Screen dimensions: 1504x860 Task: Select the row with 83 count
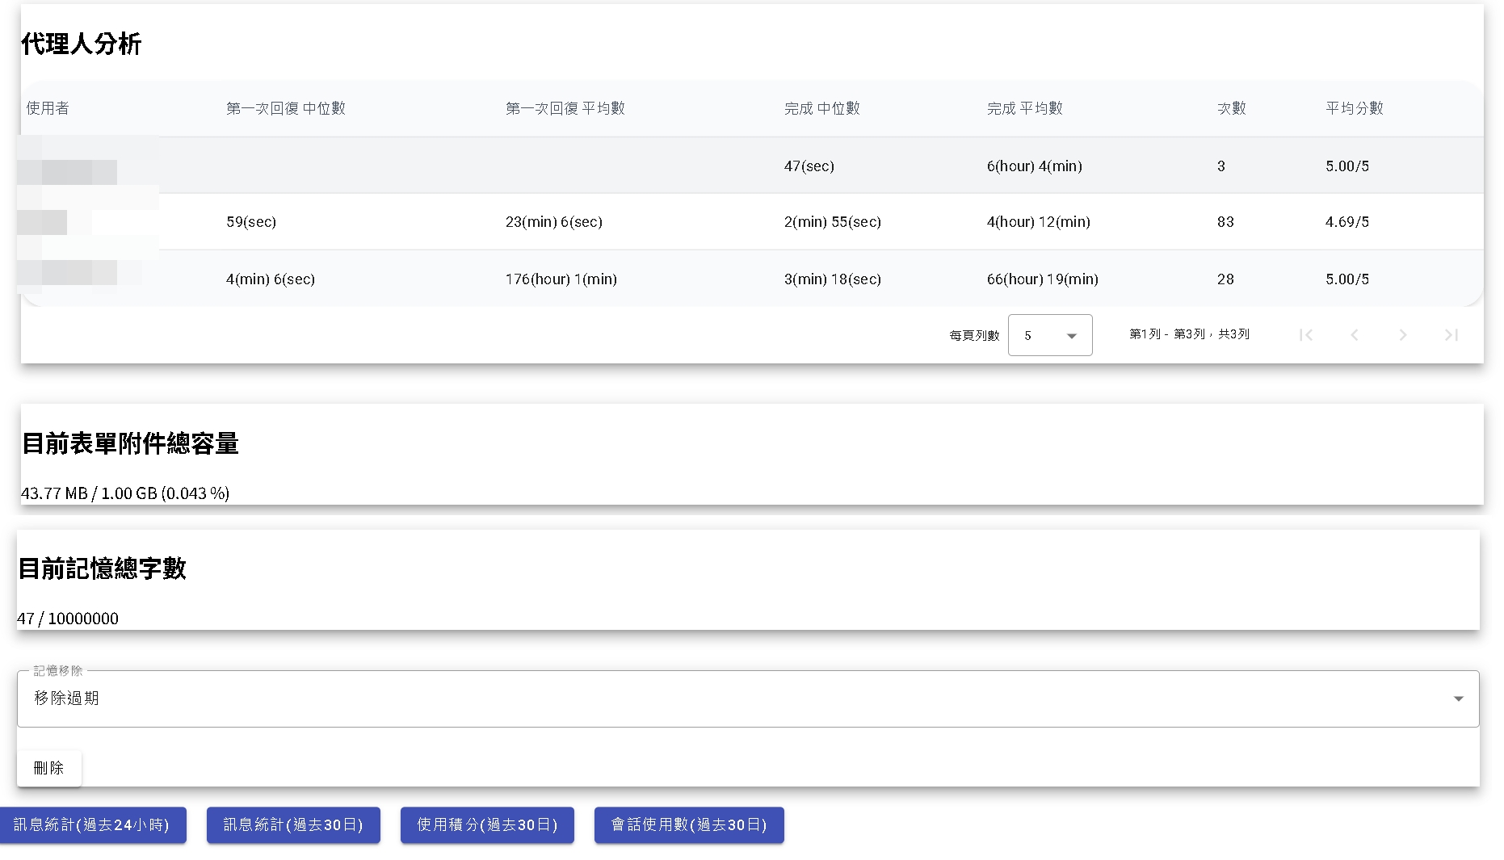pos(1225,222)
